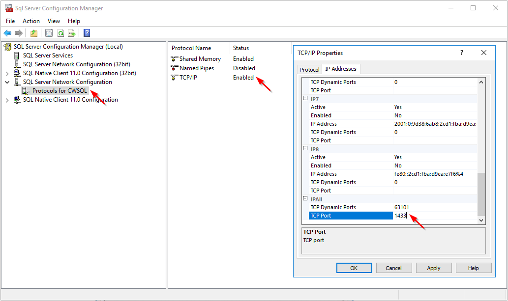
Task: Click the properties list scrollbar up arrow
Action: (x=481, y=82)
